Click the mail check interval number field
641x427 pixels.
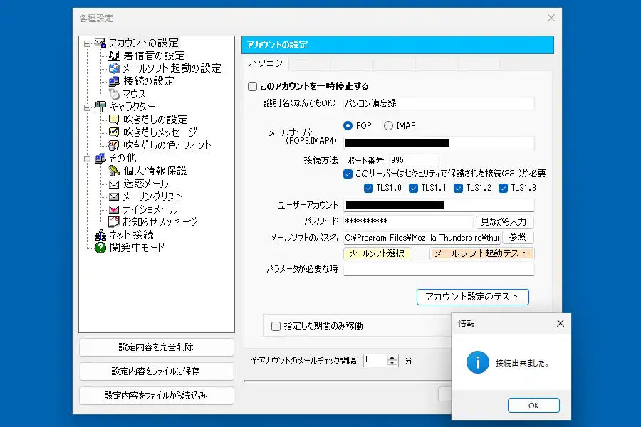tap(375, 360)
